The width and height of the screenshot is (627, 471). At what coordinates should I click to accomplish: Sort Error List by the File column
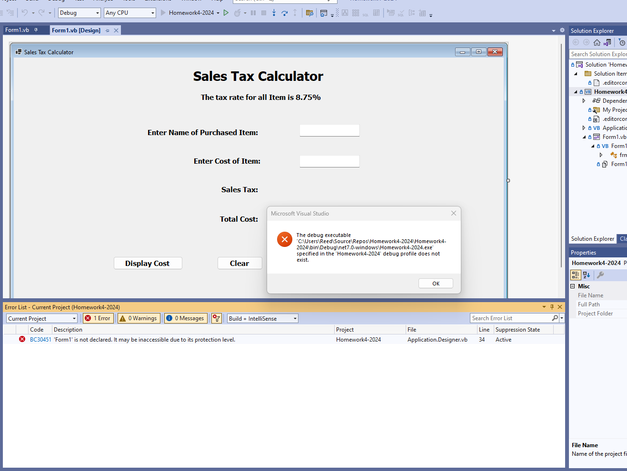[441, 330]
